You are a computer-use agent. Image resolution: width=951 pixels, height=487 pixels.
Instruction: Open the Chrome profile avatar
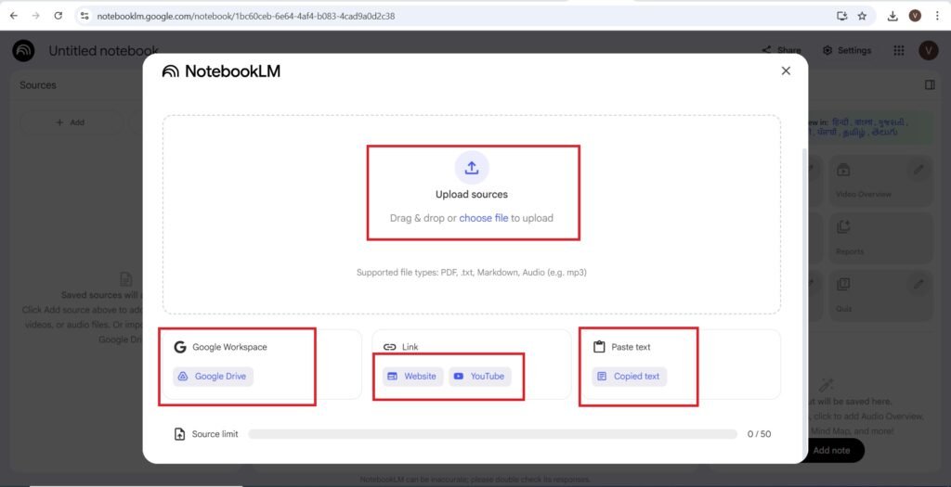[915, 16]
